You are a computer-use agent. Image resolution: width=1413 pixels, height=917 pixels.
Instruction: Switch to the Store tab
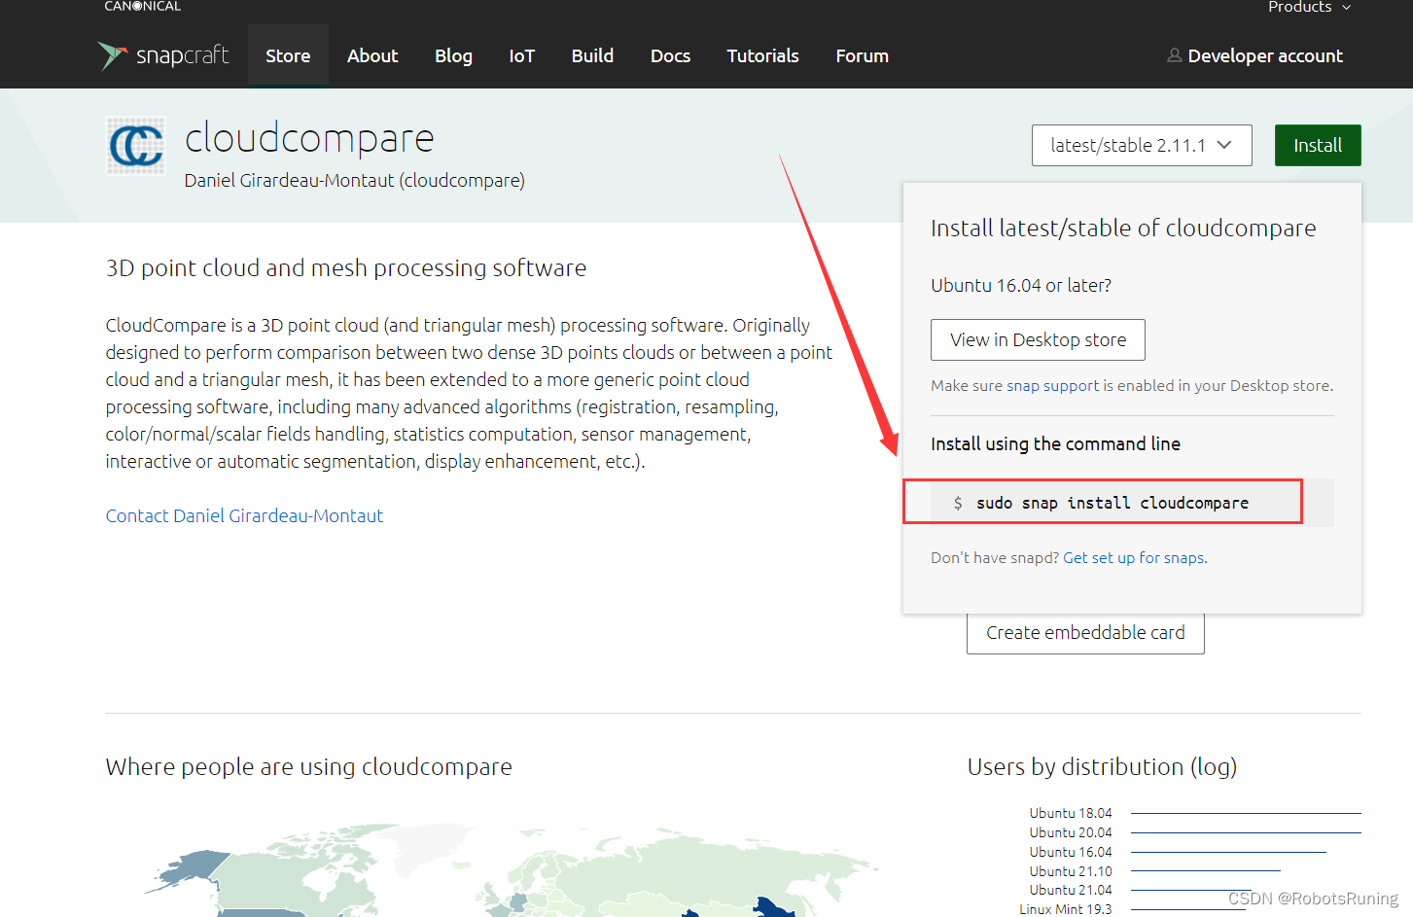click(288, 55)
